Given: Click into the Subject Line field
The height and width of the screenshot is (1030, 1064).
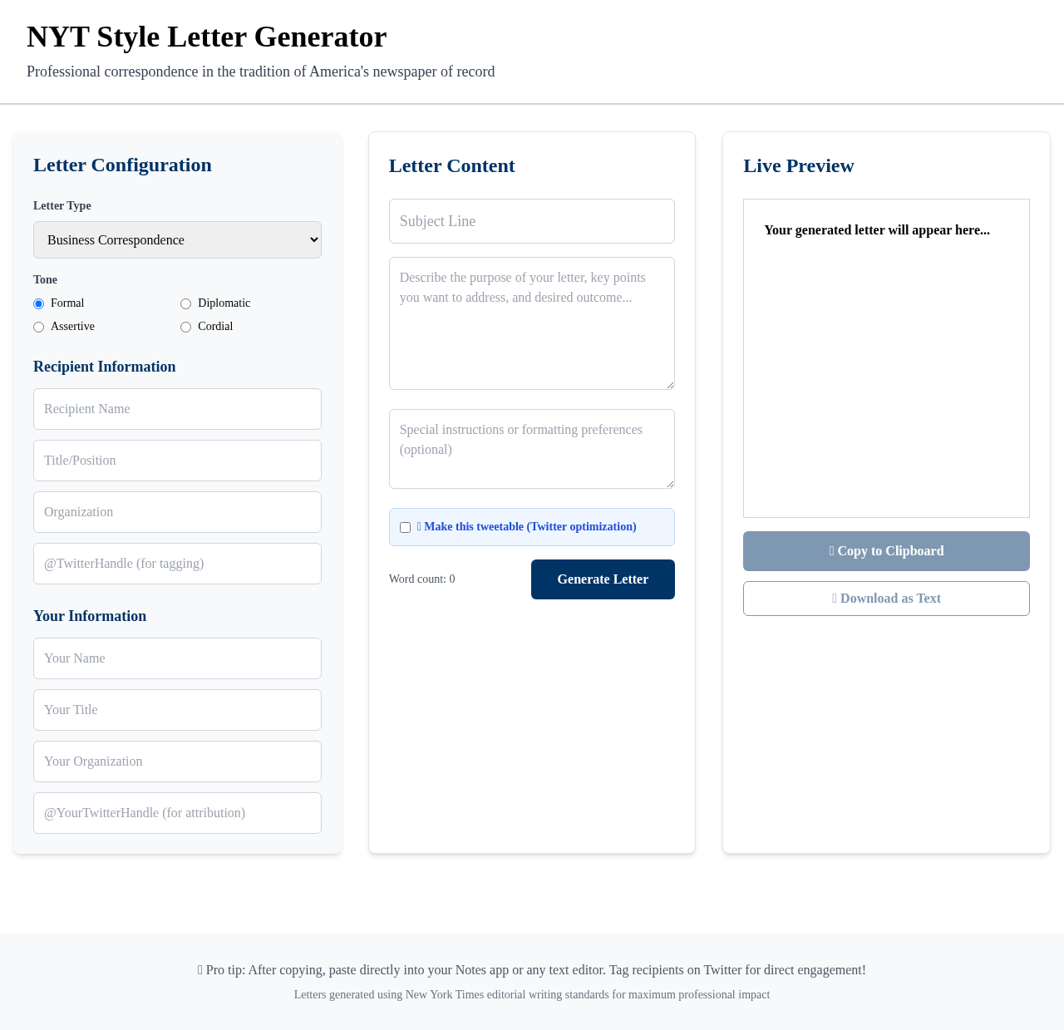Looking at the screenshot, I should coord(531,221).
